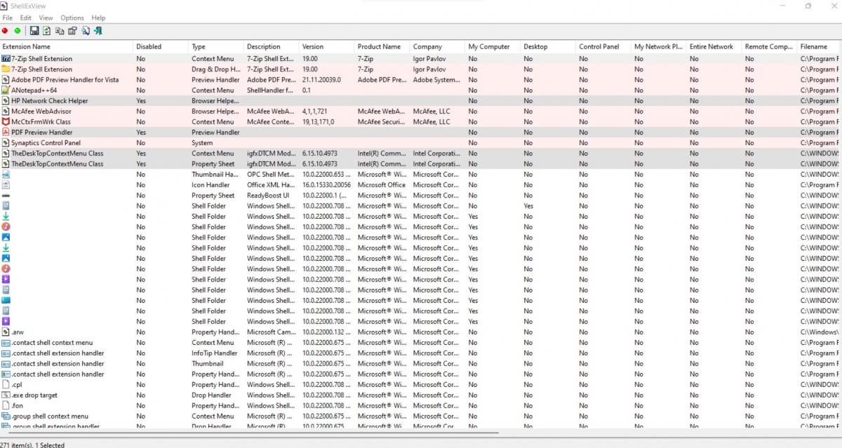The height and width of the screenshot is (448, 842).
Task: Click the red PDF Preview Handler row icon
Action: [6, 133]
